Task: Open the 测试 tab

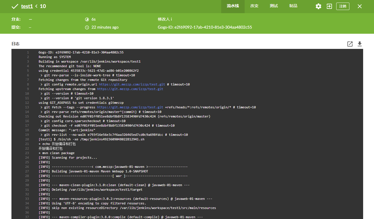Action: (x=274, y=6)
